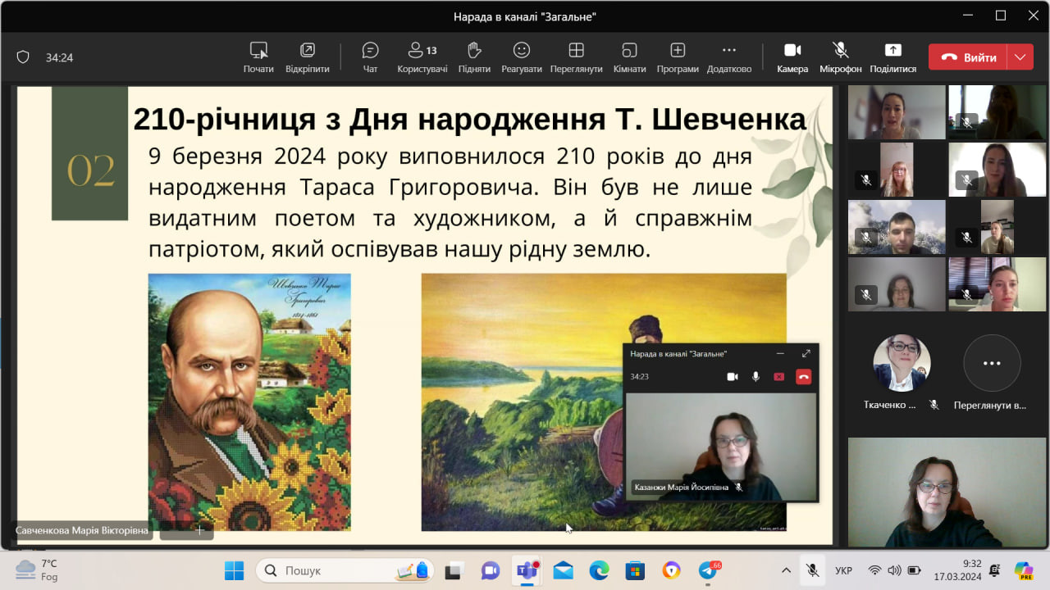Expand the mini call window to full
Screen dimensions: 1050x590
(x=806, y=353)
